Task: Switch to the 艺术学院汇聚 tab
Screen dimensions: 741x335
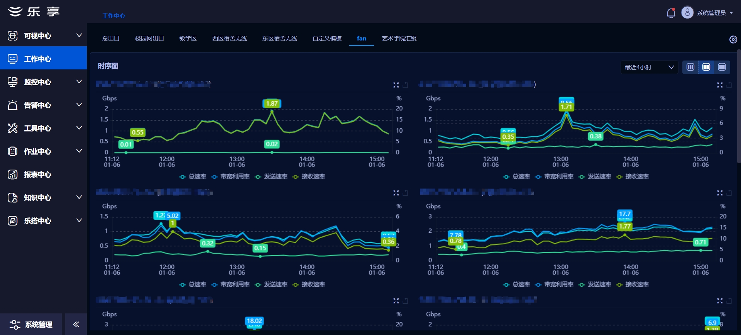Action: pyautogui.click(x=399, y=38)
